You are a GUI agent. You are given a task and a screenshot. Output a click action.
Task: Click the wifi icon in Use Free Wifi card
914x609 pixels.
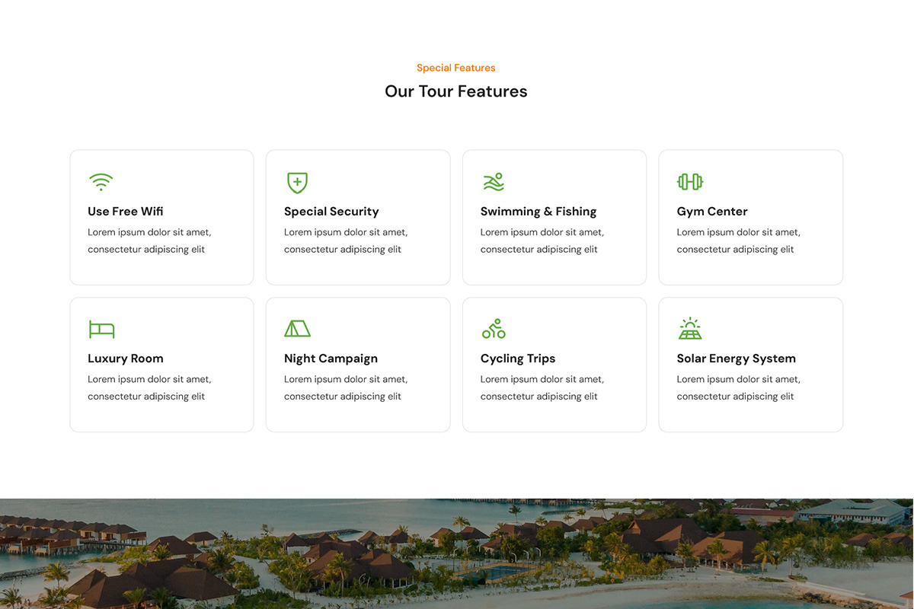coord(101,182)
